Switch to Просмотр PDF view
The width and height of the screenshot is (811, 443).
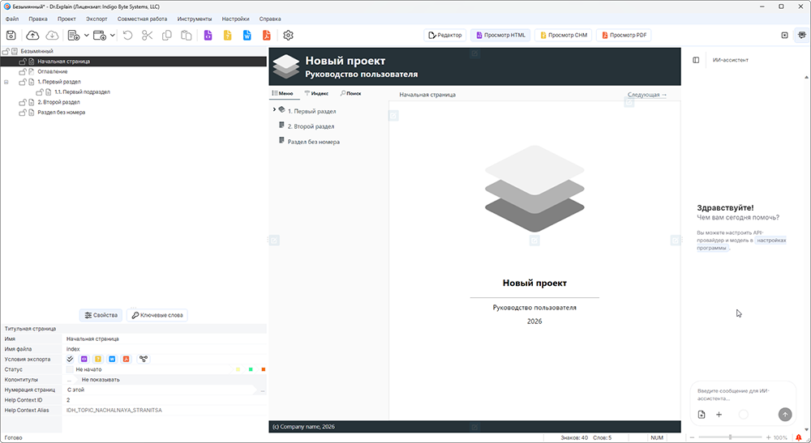[624, 35]
